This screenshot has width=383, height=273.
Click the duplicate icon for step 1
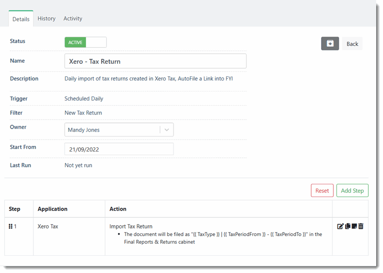tap(348, 226)
